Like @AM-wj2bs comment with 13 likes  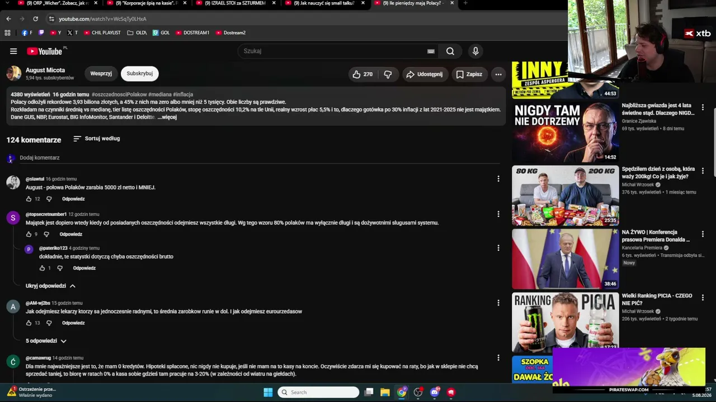29,323
